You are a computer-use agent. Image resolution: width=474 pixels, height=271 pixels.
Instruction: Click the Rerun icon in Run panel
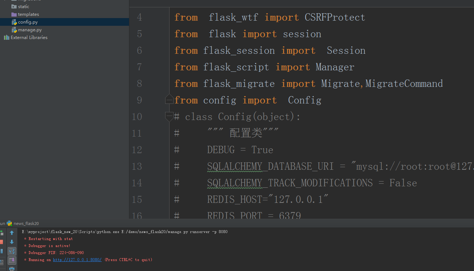tap(1, 233)
